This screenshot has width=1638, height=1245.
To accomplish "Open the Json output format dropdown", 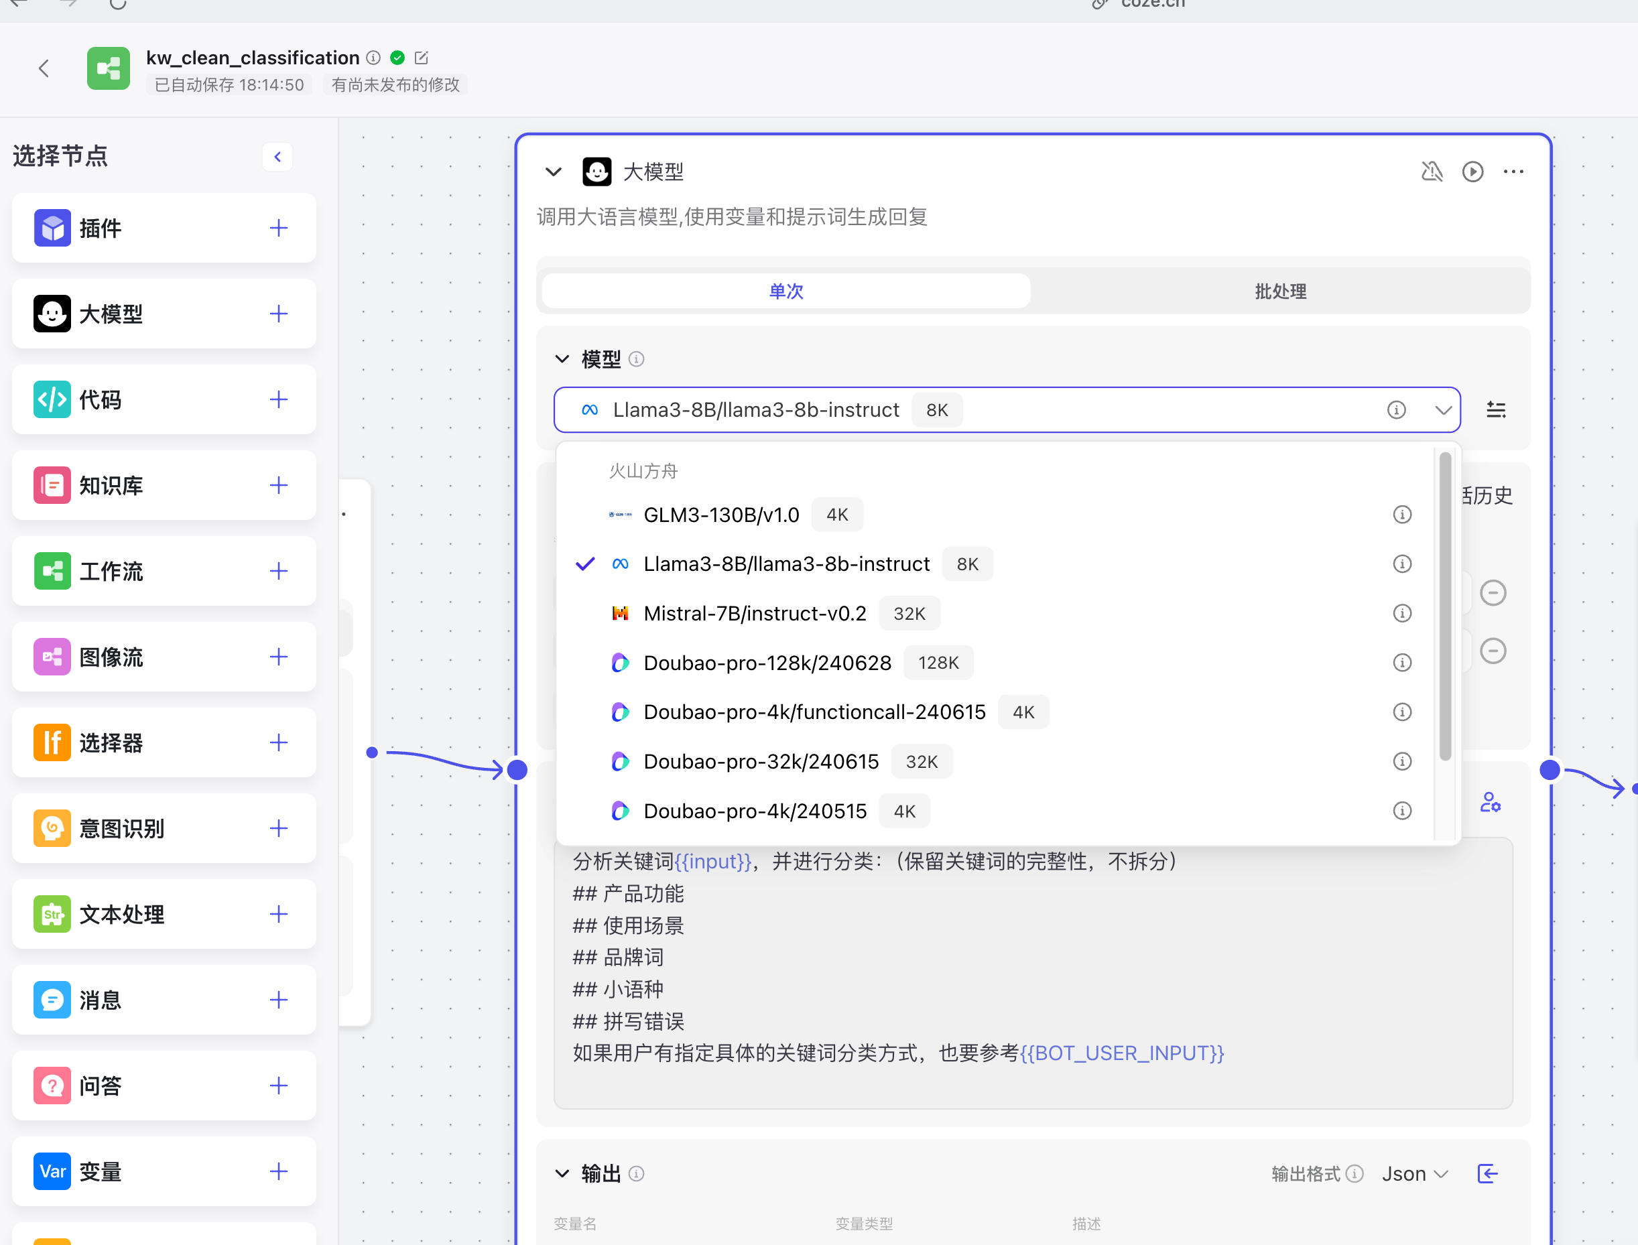I will point(1415,1174).
